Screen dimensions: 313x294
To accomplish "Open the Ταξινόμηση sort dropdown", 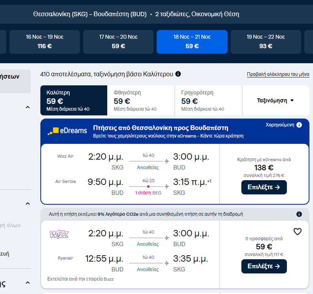I will 275,100.
